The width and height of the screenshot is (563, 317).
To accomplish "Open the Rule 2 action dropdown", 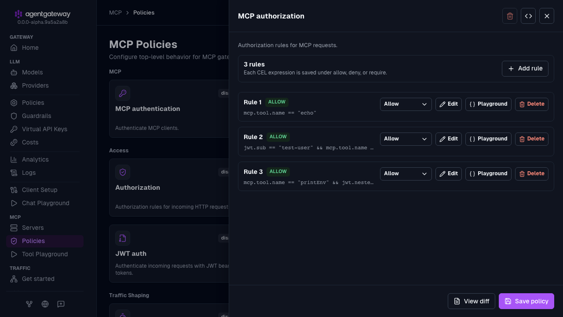I will coord(406,139).
